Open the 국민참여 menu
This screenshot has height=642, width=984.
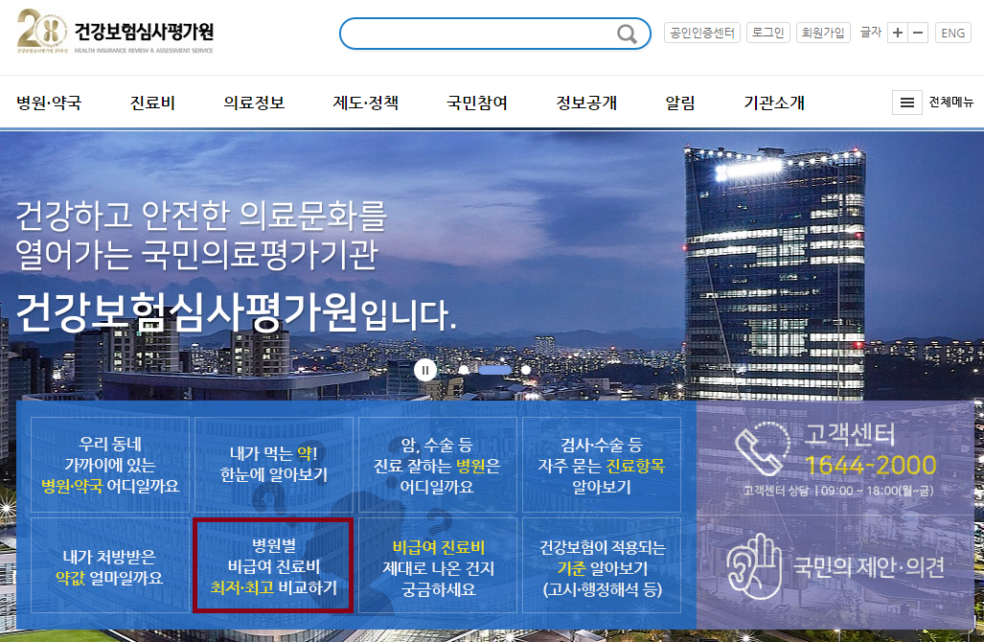point(477,103)
